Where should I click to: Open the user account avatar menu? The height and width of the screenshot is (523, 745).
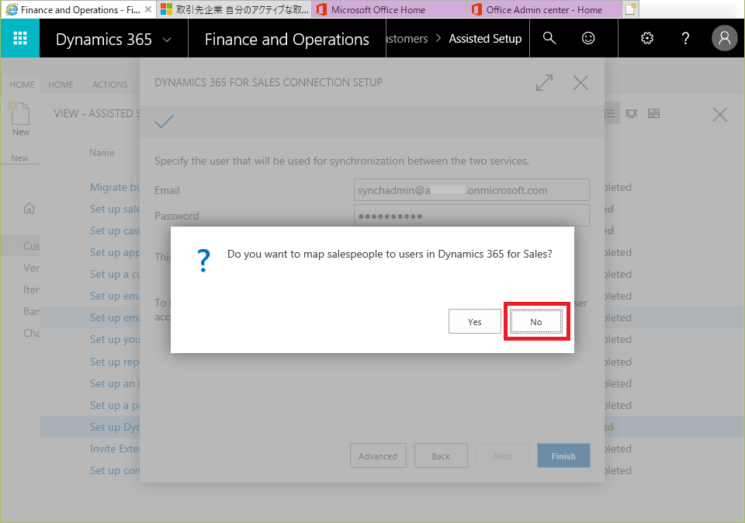pos(724,38)
